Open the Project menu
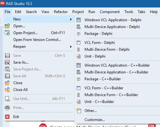 pyautogui.click(x=78, y=12)
